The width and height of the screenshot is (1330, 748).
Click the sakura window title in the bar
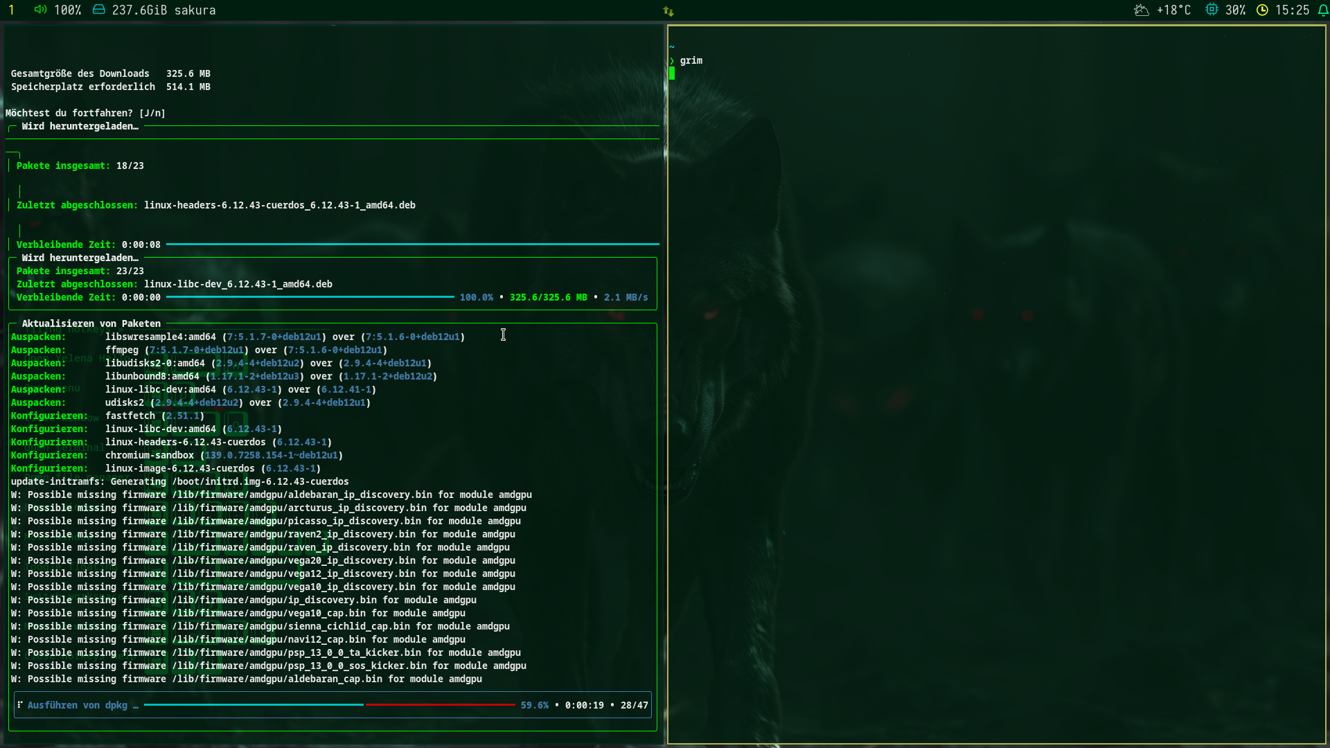(195, 10)
